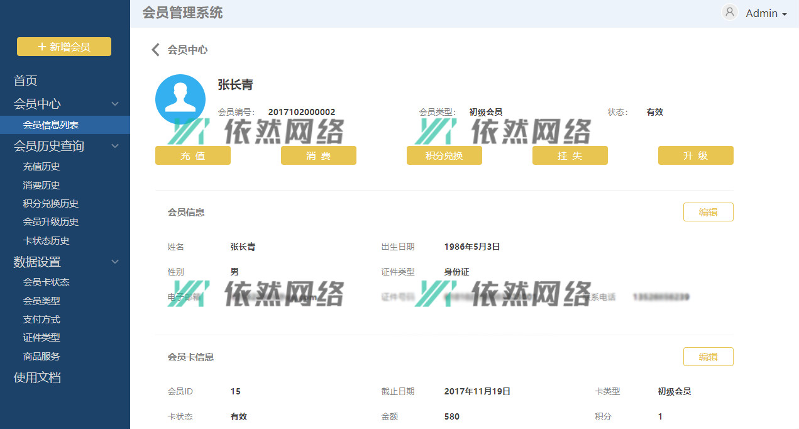
Task: Click the member profile avatar picture
Action: tap(180, 99)
